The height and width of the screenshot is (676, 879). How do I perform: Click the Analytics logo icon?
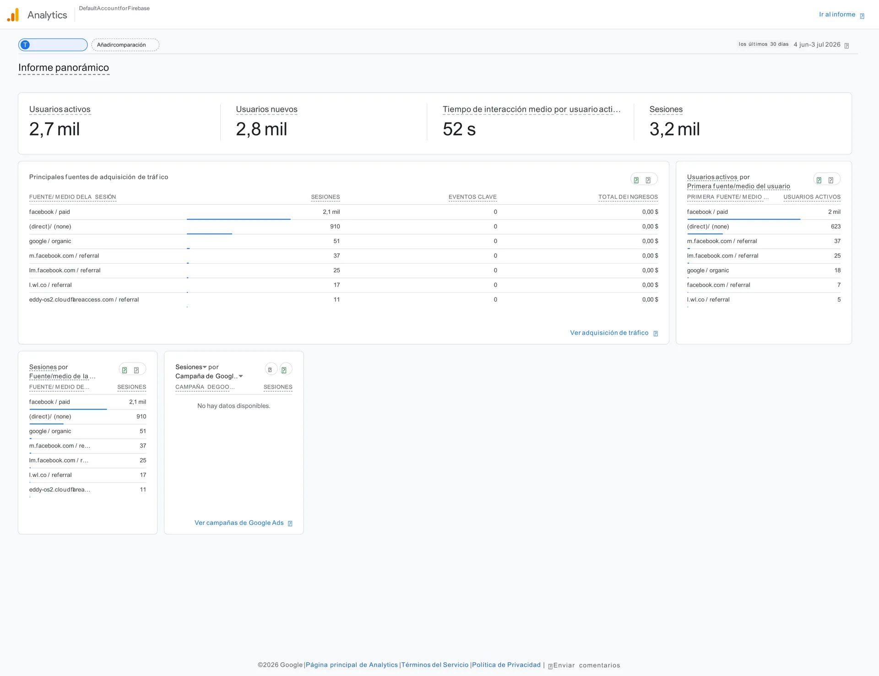(x=13, y=15)
